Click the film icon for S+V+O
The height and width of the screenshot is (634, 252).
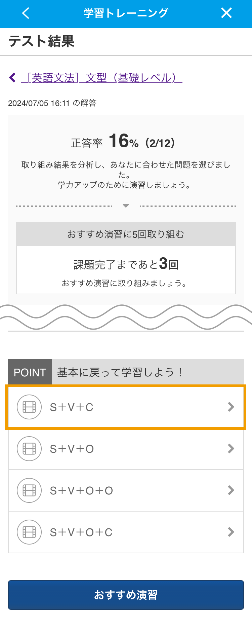point(29,449)
